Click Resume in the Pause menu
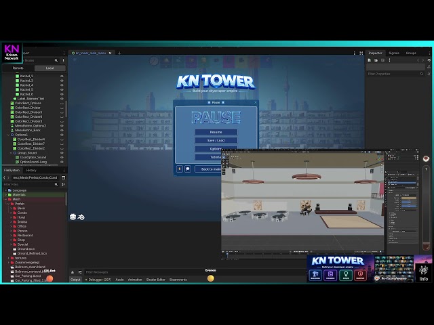 [x=216, y=132]
